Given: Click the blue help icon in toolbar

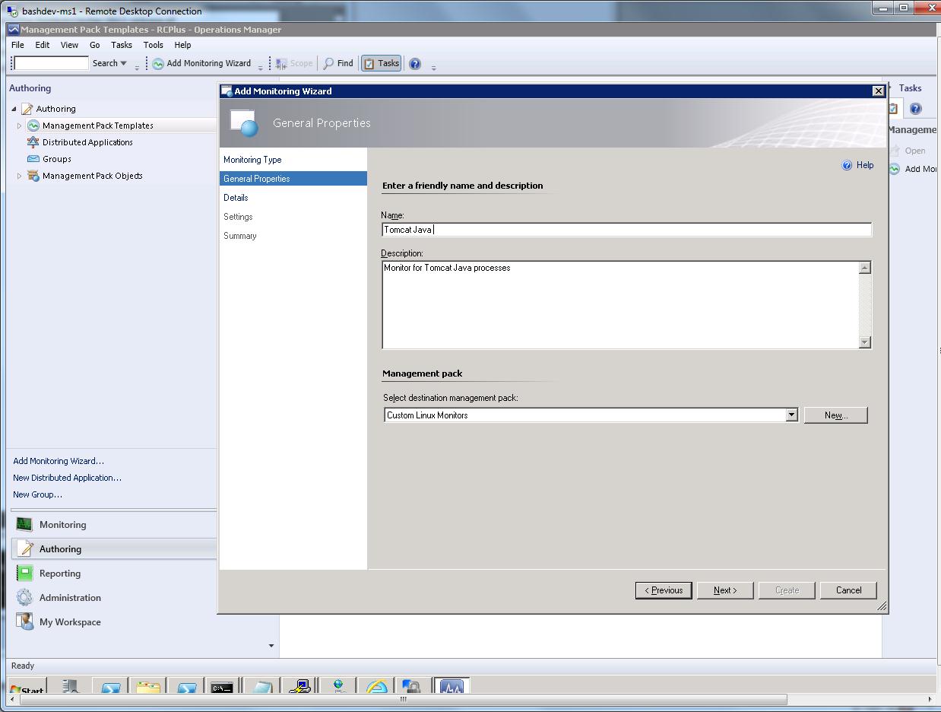Looking at the screenshot, I should coord(415,64).
